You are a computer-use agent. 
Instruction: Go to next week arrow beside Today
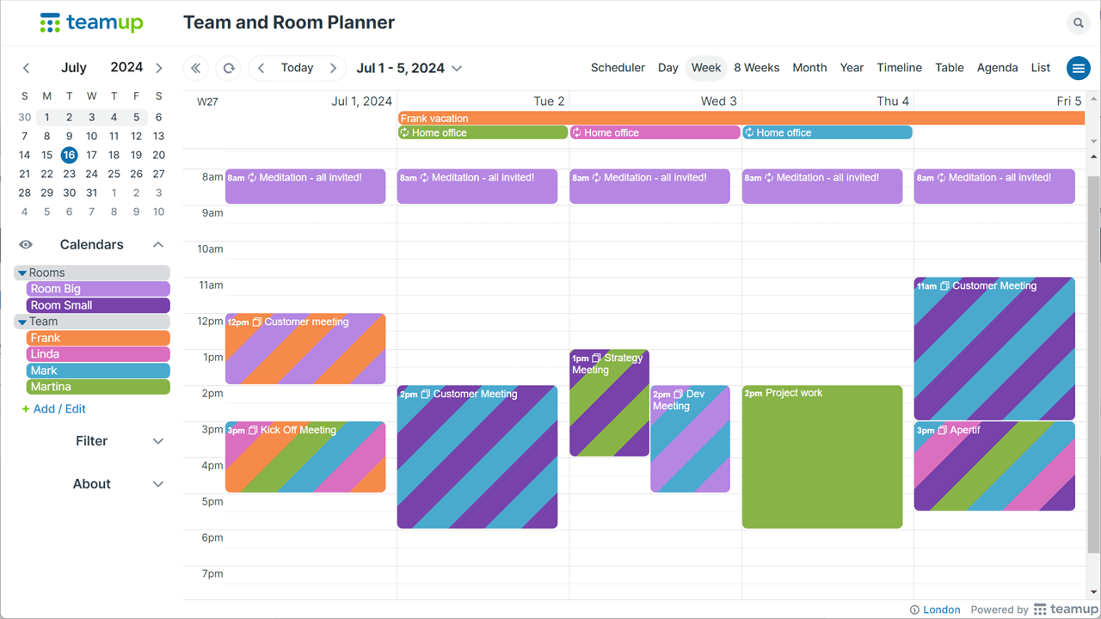coord(333,68)
